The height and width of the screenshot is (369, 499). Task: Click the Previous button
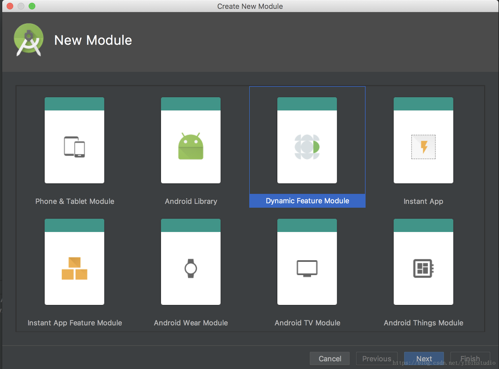tap(377, 359)
